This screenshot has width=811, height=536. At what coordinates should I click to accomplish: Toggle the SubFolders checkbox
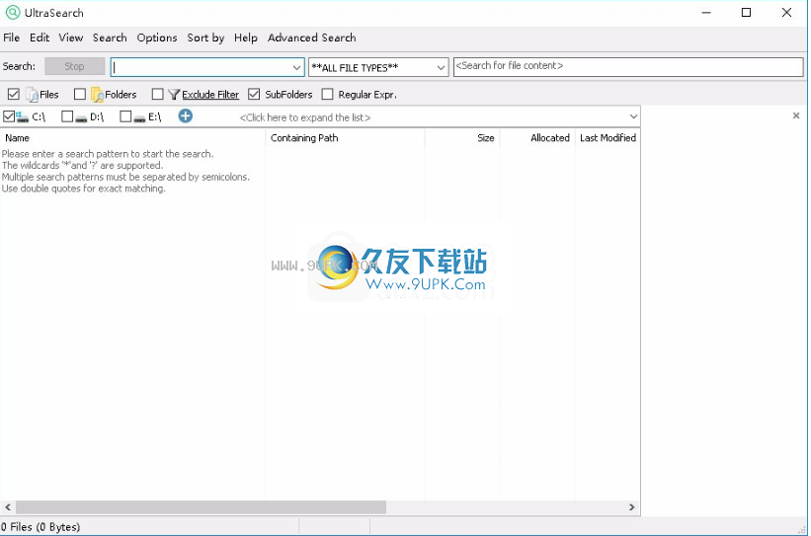point(254,94)
